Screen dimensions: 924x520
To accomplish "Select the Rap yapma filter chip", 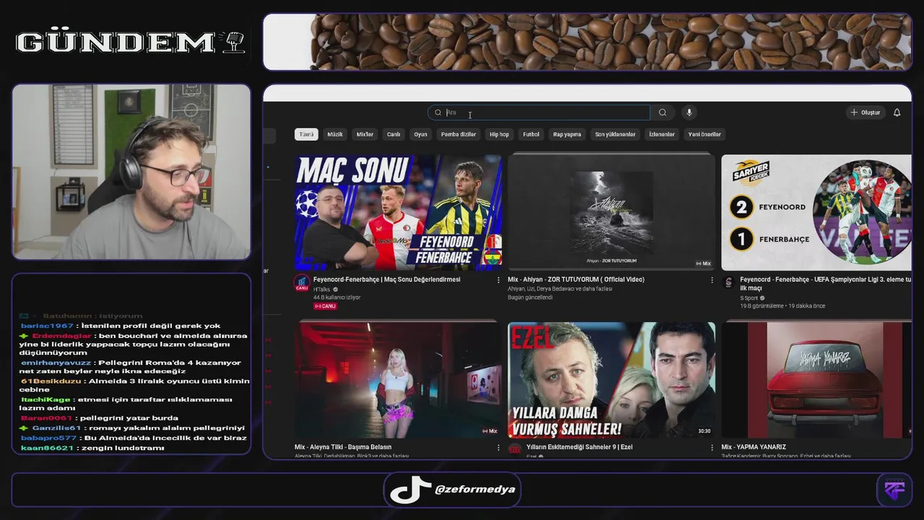I will [567, 134].
